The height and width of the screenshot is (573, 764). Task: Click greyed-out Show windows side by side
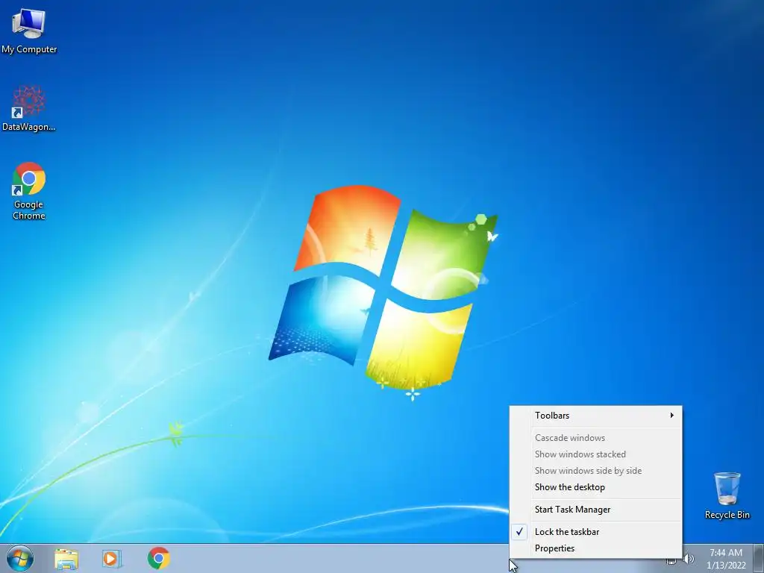(595, 472)
